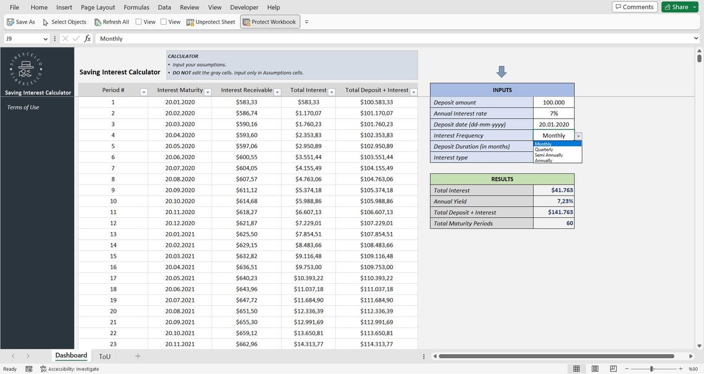Click the horizontal scrollbar at the bottom
This screenshot has width=704, height=374.
coord(556,356)
